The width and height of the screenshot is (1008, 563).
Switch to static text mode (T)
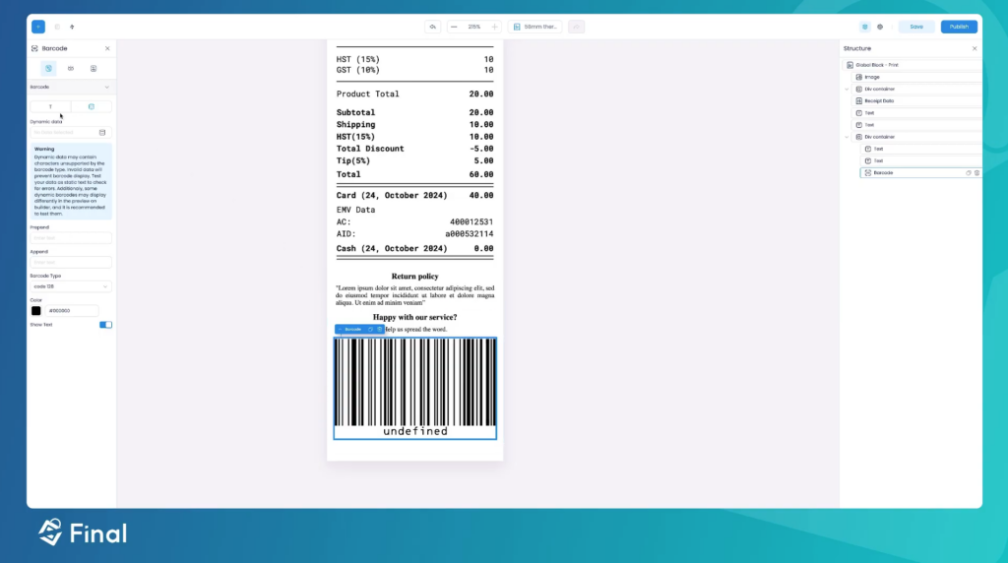50,106
